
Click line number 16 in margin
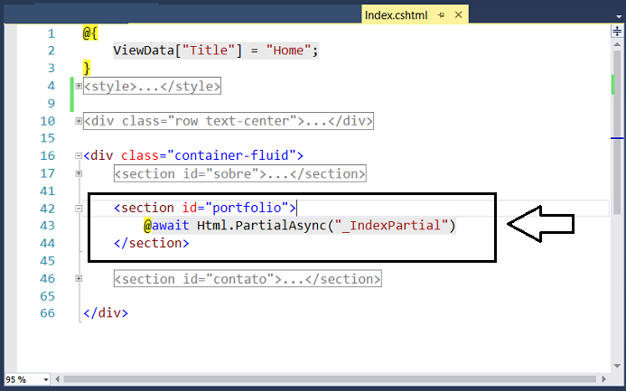[x=48, y=155]
